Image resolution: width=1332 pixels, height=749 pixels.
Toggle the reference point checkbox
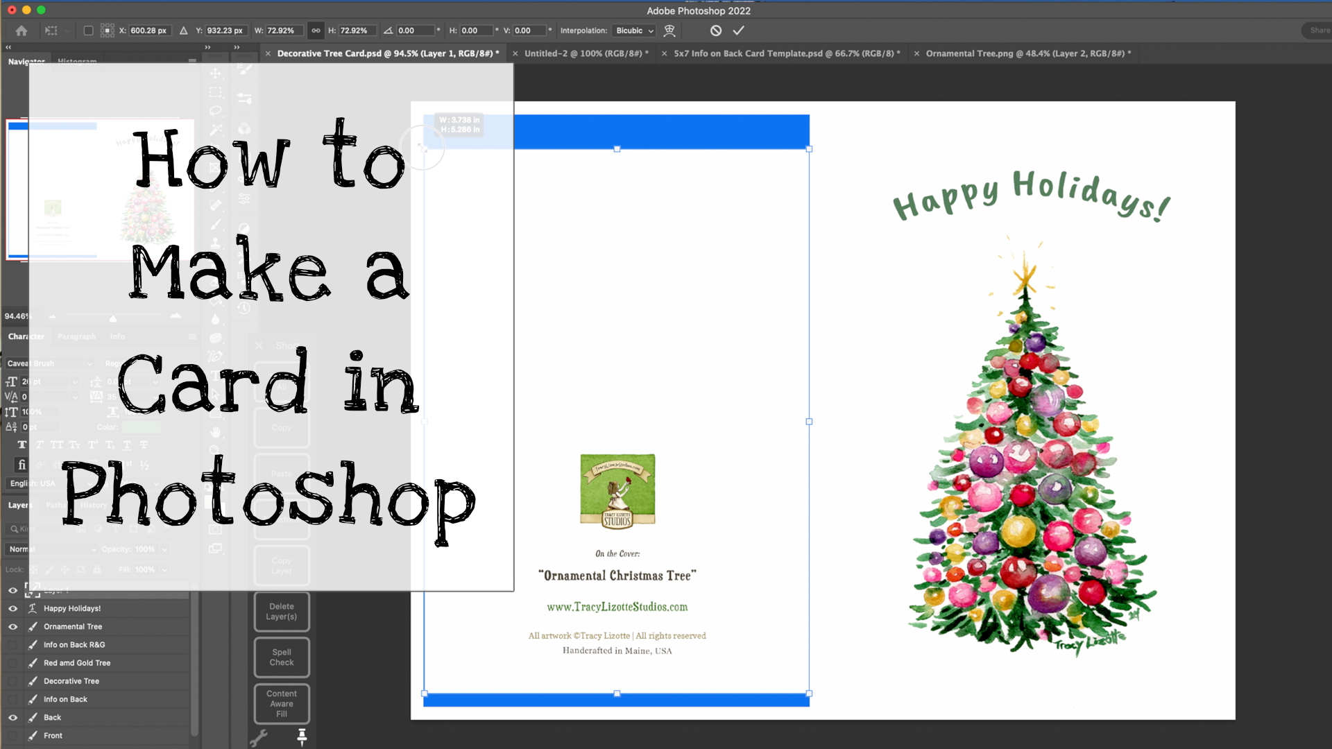(88, 31)
